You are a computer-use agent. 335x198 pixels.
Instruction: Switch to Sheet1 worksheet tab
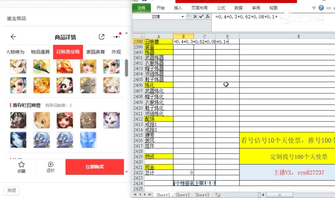coord(163,195)
